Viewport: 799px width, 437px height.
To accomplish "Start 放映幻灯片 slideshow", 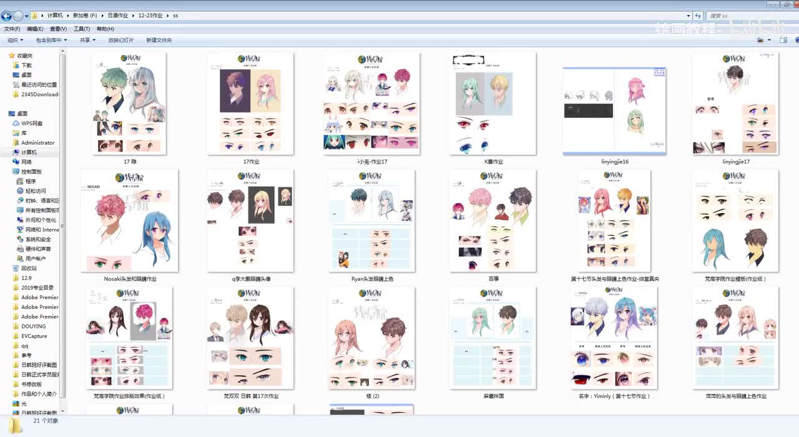I will pos(121,40).
